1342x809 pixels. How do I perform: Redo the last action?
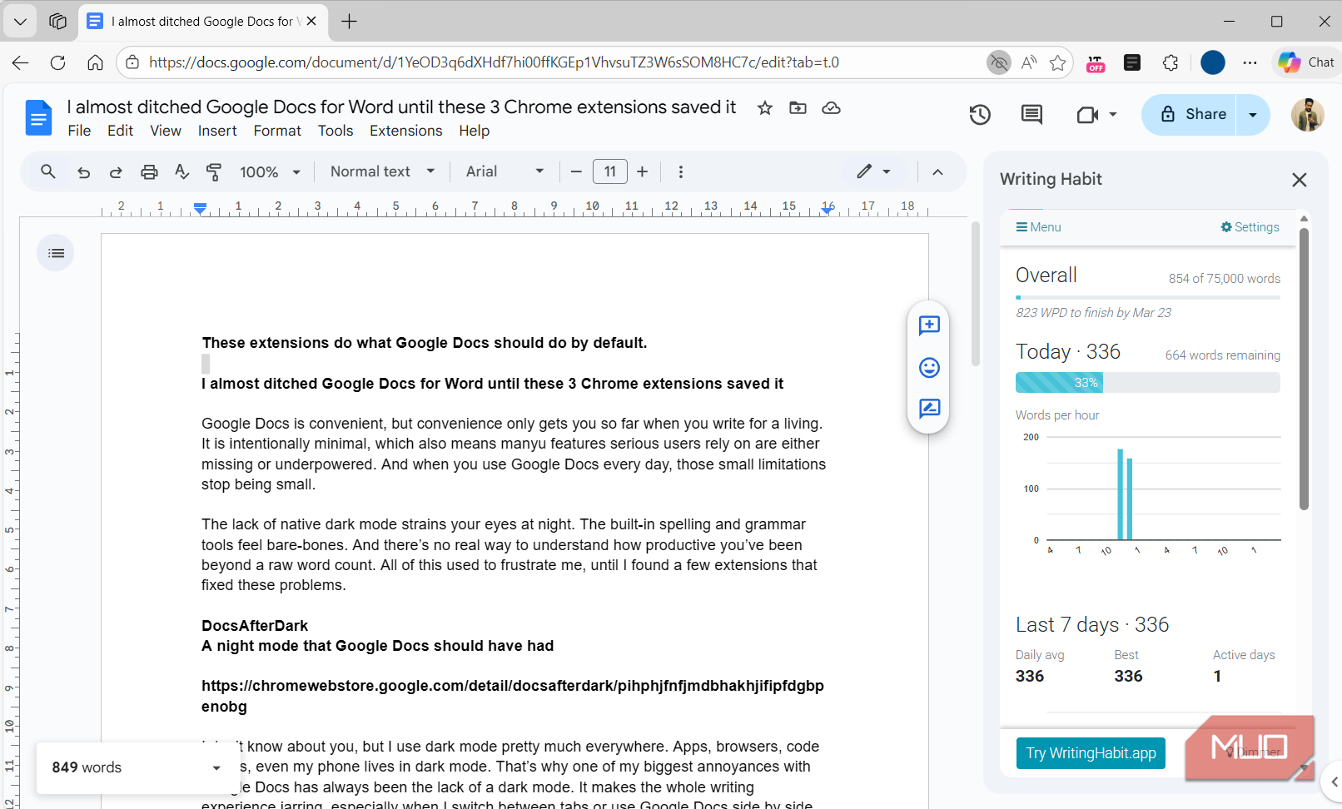coord(116,172)
